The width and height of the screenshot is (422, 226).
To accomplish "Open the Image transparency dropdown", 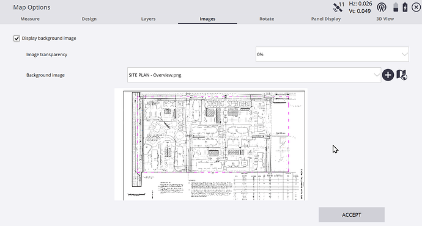I will pyautogui.click(x=332, y=54).
